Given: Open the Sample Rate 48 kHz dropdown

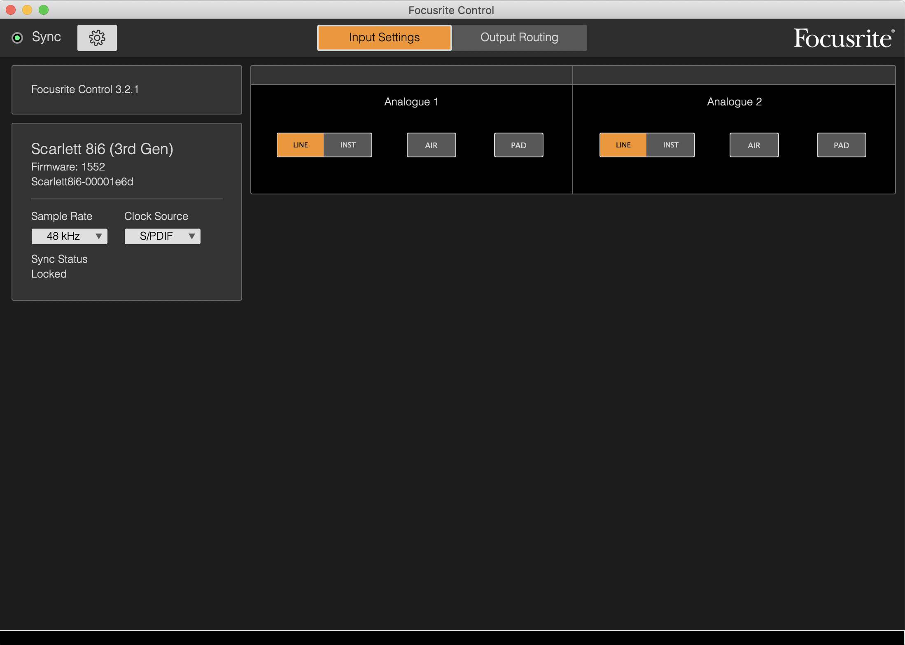Looking at the screenshot, I should click(70, 236).
